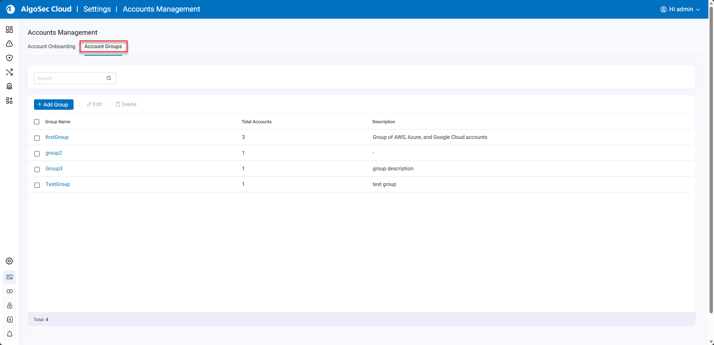Viewport: 714px width, 345px height.
Task: Select the Account Groups tab
Action: 103,46
